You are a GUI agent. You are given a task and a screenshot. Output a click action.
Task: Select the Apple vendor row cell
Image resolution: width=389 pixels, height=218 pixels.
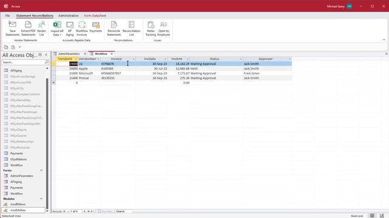89,68
